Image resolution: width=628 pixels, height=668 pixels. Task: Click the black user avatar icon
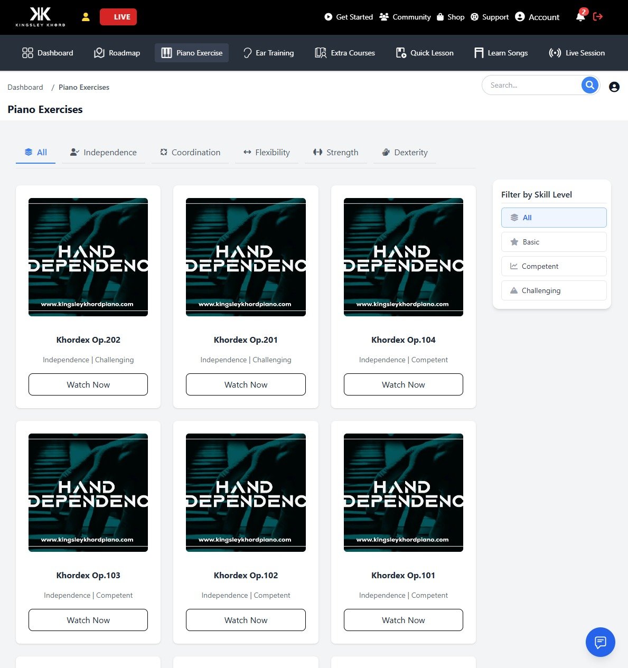[x=614, y=87]
